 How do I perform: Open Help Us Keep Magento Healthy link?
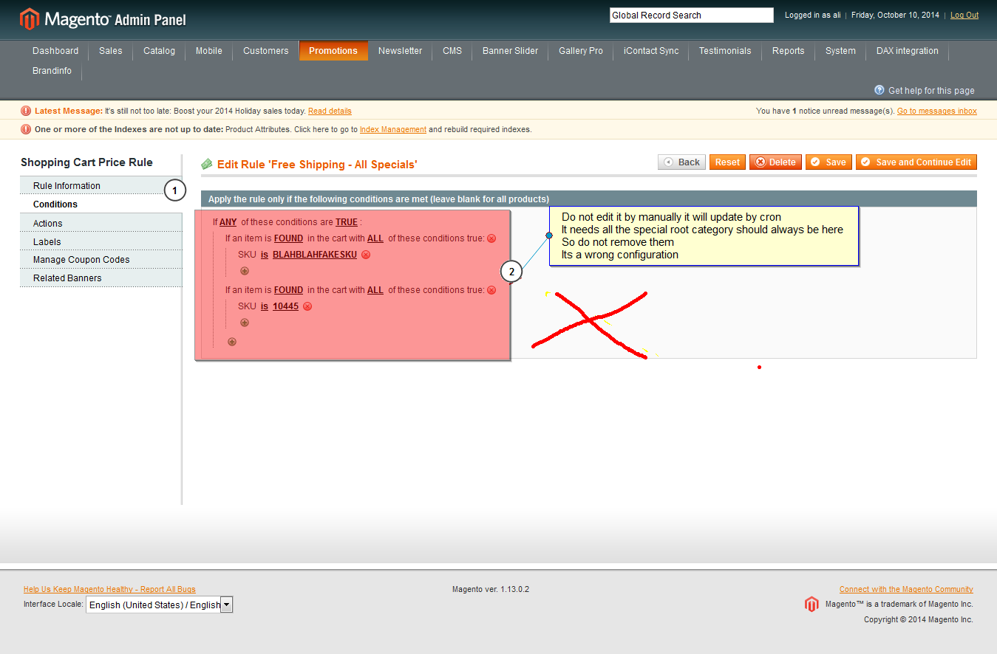[109, 589]
